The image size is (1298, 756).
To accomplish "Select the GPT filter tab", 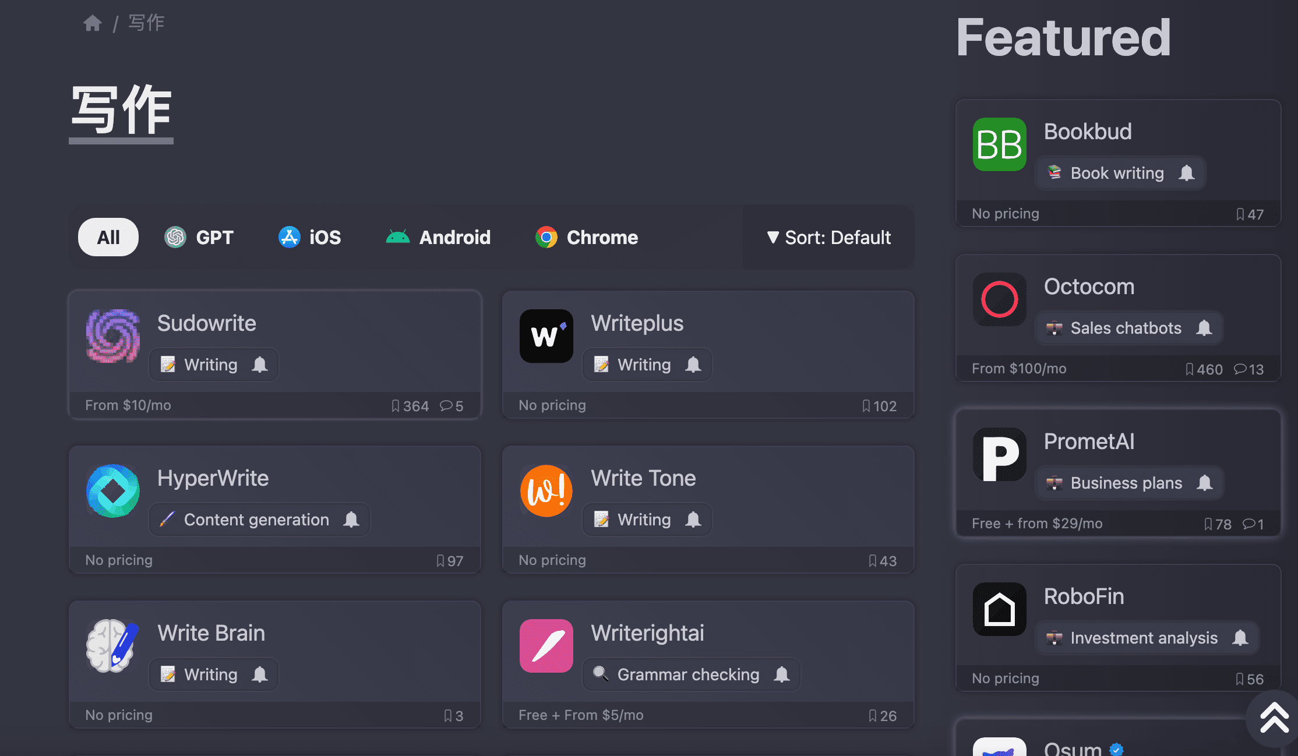I will 199,237.
